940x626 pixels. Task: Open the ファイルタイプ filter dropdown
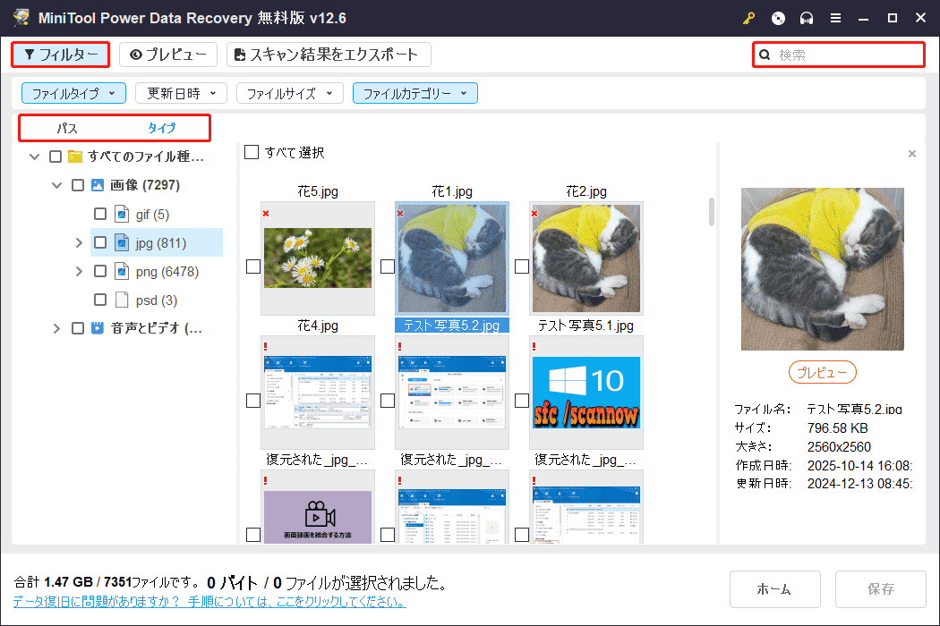(73, 92)
